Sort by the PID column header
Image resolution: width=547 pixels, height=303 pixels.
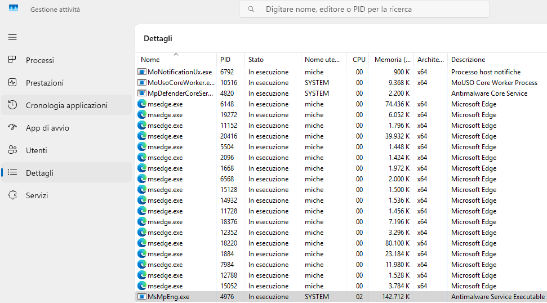pyautogui.click(x=230, y=59)
